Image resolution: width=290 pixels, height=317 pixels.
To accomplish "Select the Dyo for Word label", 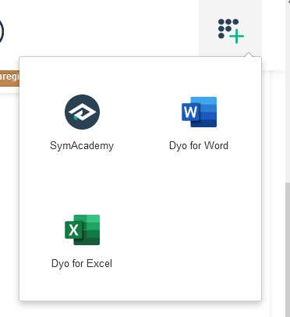I will (x=199, y=145).
